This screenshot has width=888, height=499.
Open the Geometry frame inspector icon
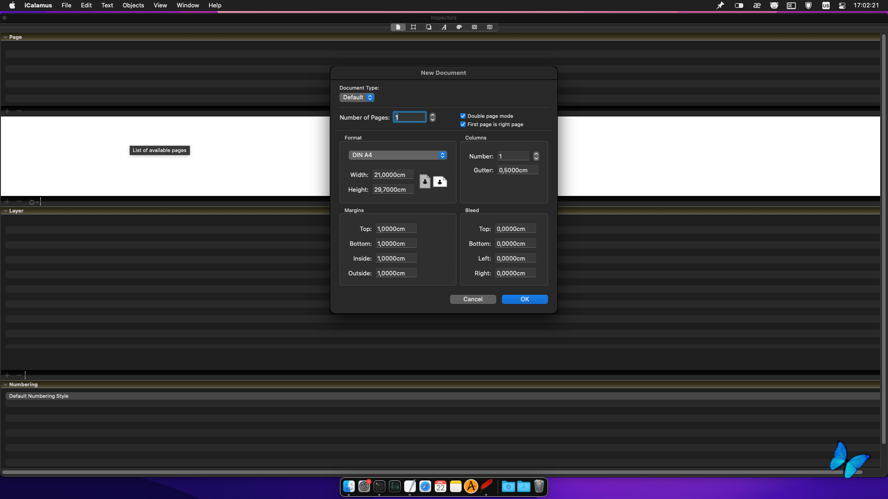click(x=413, y=27)
